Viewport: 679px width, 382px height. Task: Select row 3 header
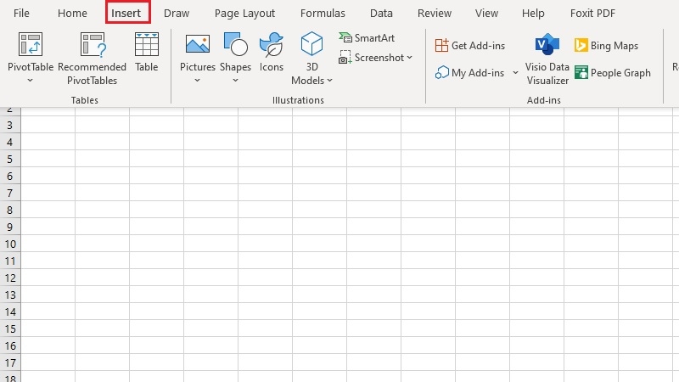(x=10, y=125)
